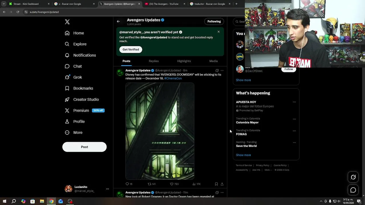View analytics of the Doomsday post
The height and width of the screenshot is (205, 365).
(196, 184)
